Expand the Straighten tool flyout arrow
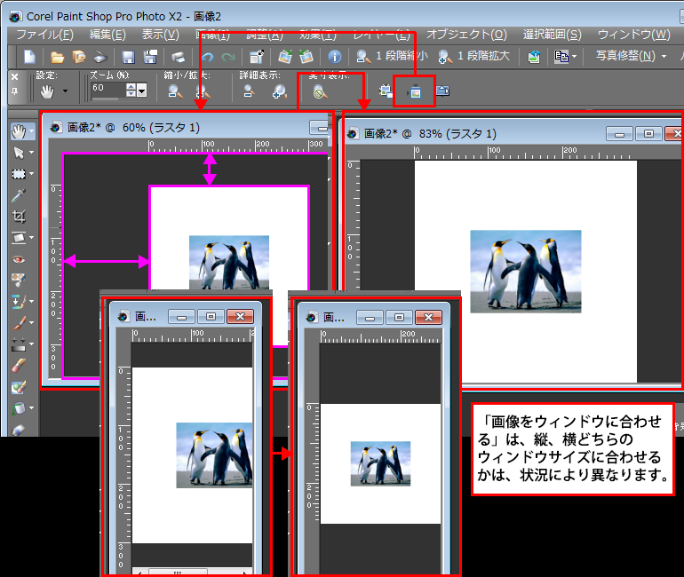 click(31, 238)
